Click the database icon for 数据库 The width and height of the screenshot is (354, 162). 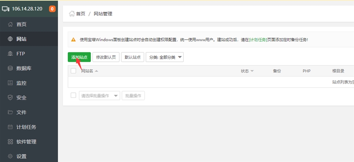tap(10, 68)
